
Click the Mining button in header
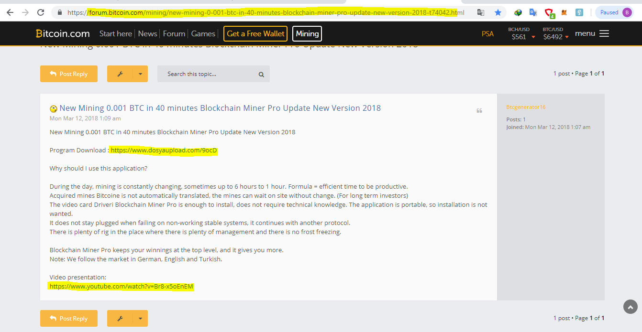[x=307, y=33]
